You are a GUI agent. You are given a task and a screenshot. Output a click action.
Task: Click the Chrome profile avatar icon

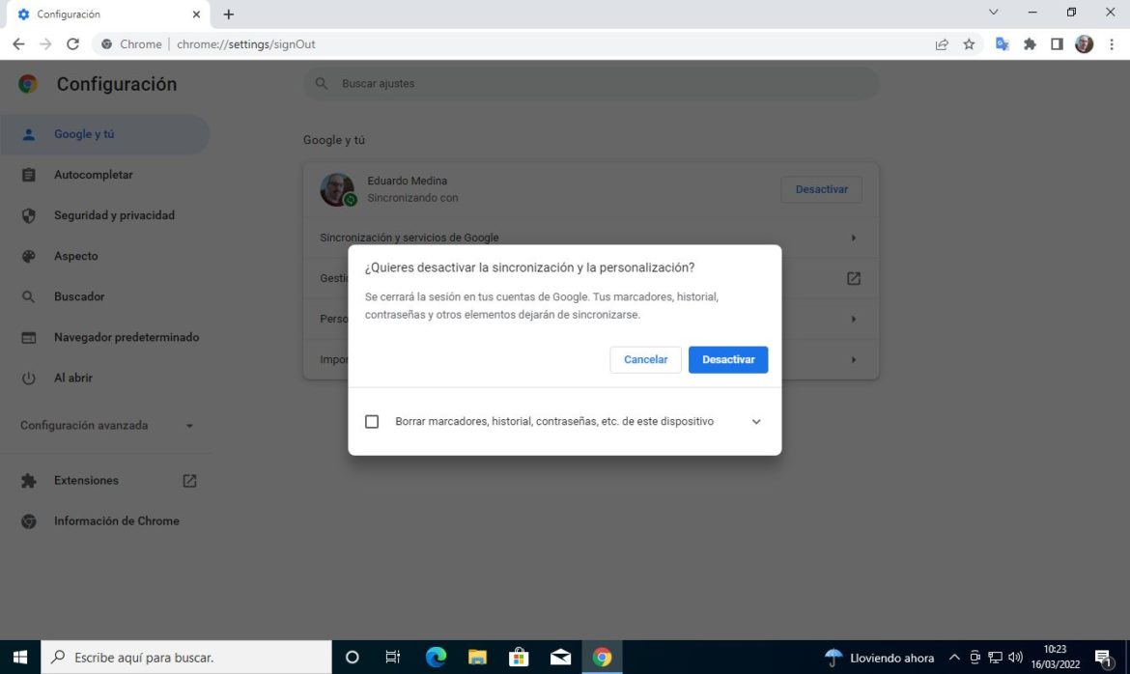pos(1084,43)
